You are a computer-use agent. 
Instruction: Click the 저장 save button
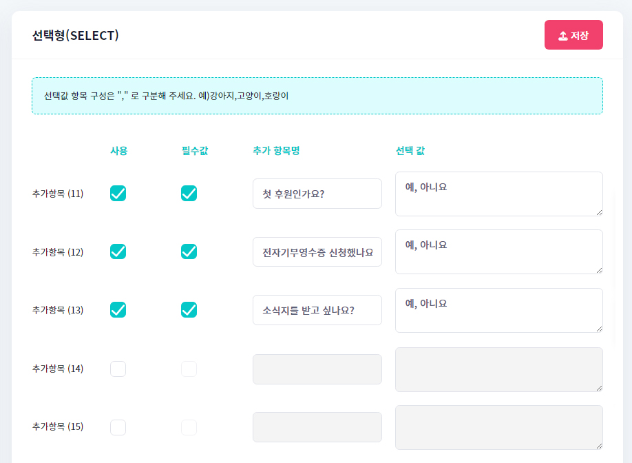(x=573, y=35)
